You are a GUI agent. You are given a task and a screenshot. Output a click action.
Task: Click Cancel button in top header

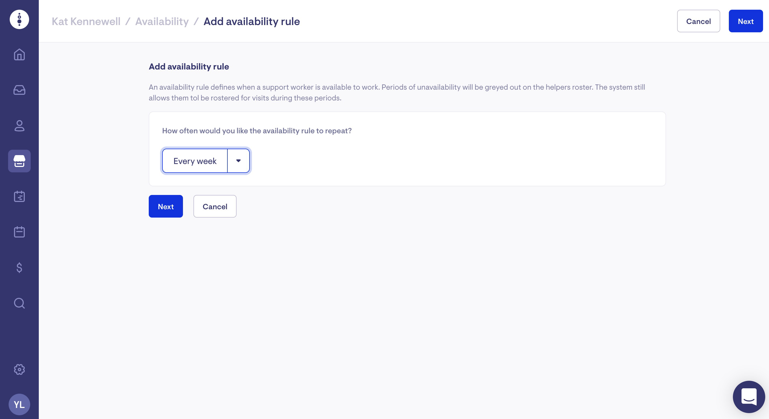pos(698,21)
